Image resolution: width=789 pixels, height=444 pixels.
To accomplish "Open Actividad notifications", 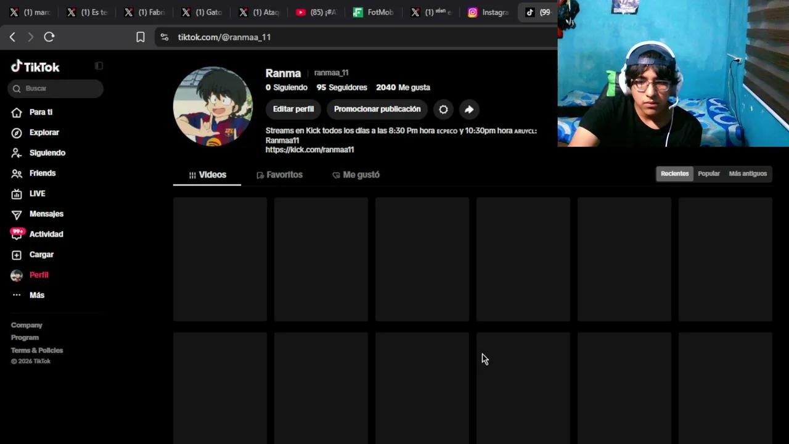I will click(46, 234).
